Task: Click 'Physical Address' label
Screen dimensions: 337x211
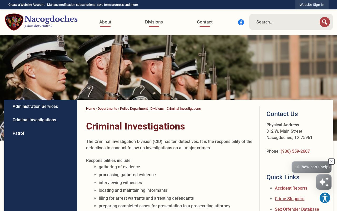Action: point(283,125)
